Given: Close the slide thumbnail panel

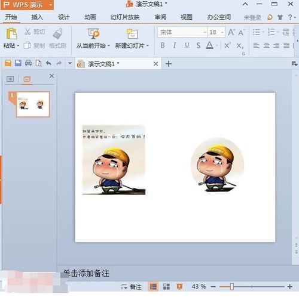Looking at the screenshot, I should 51,76.
